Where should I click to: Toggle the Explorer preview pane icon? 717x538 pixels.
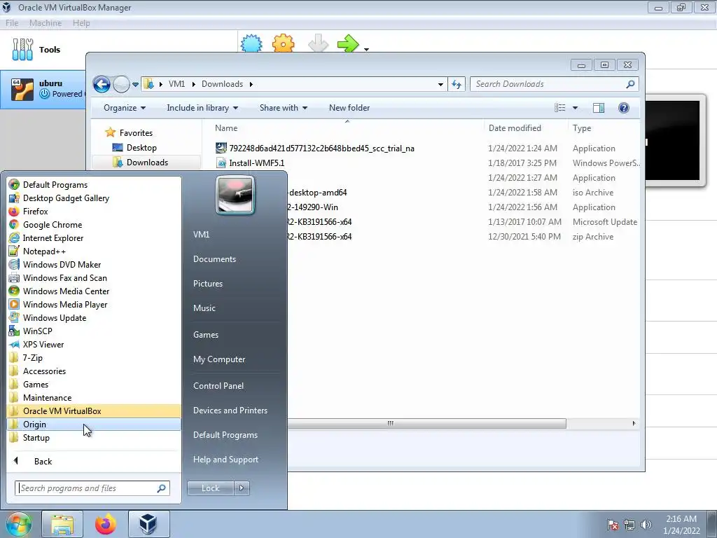coord(599,108)
